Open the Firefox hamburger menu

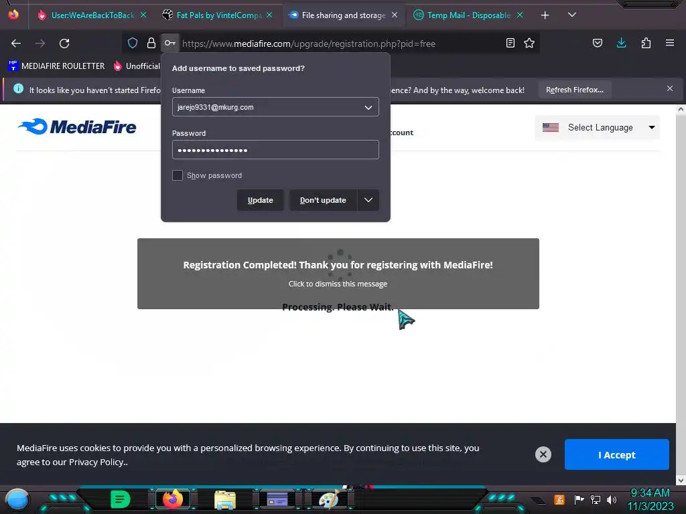coord(670,43)
